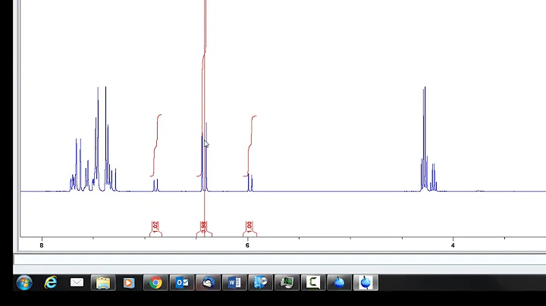Select the 1.00 integral label
The image size is (546, 306).
click(249, 226)
